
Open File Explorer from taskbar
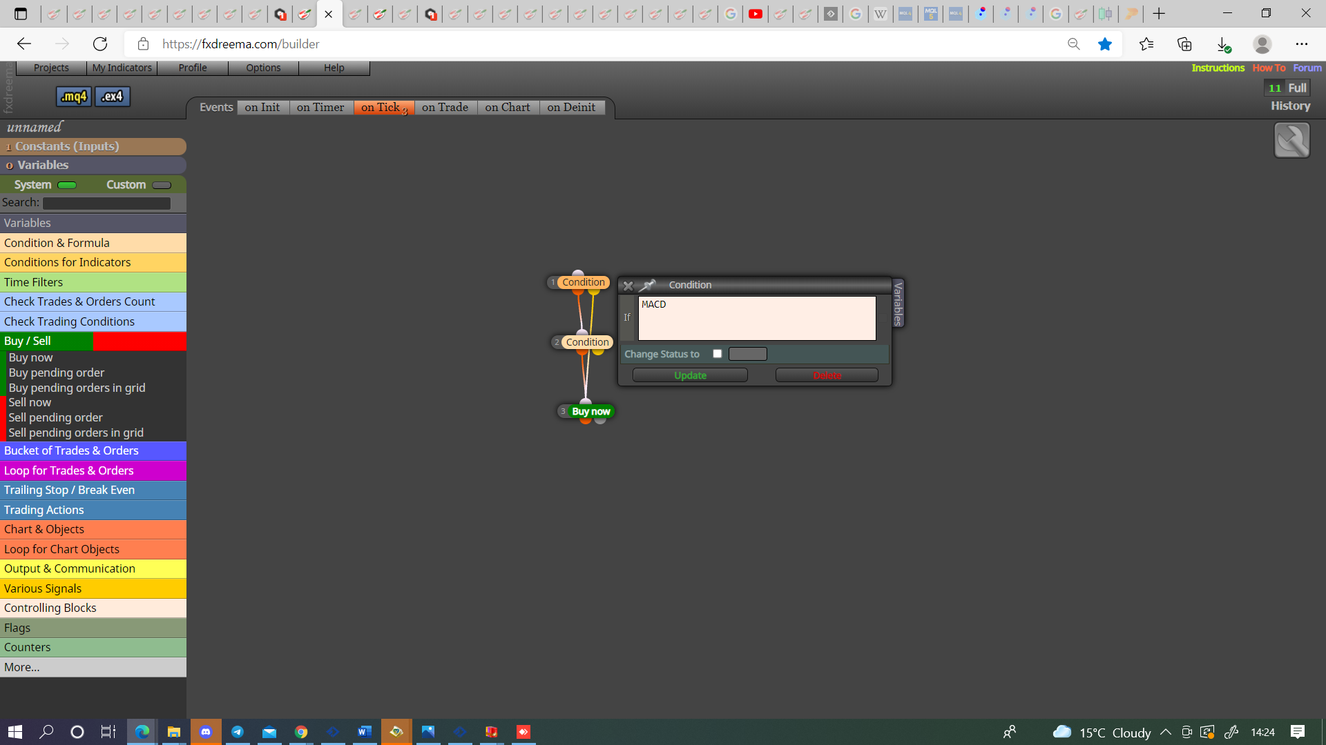174,732
